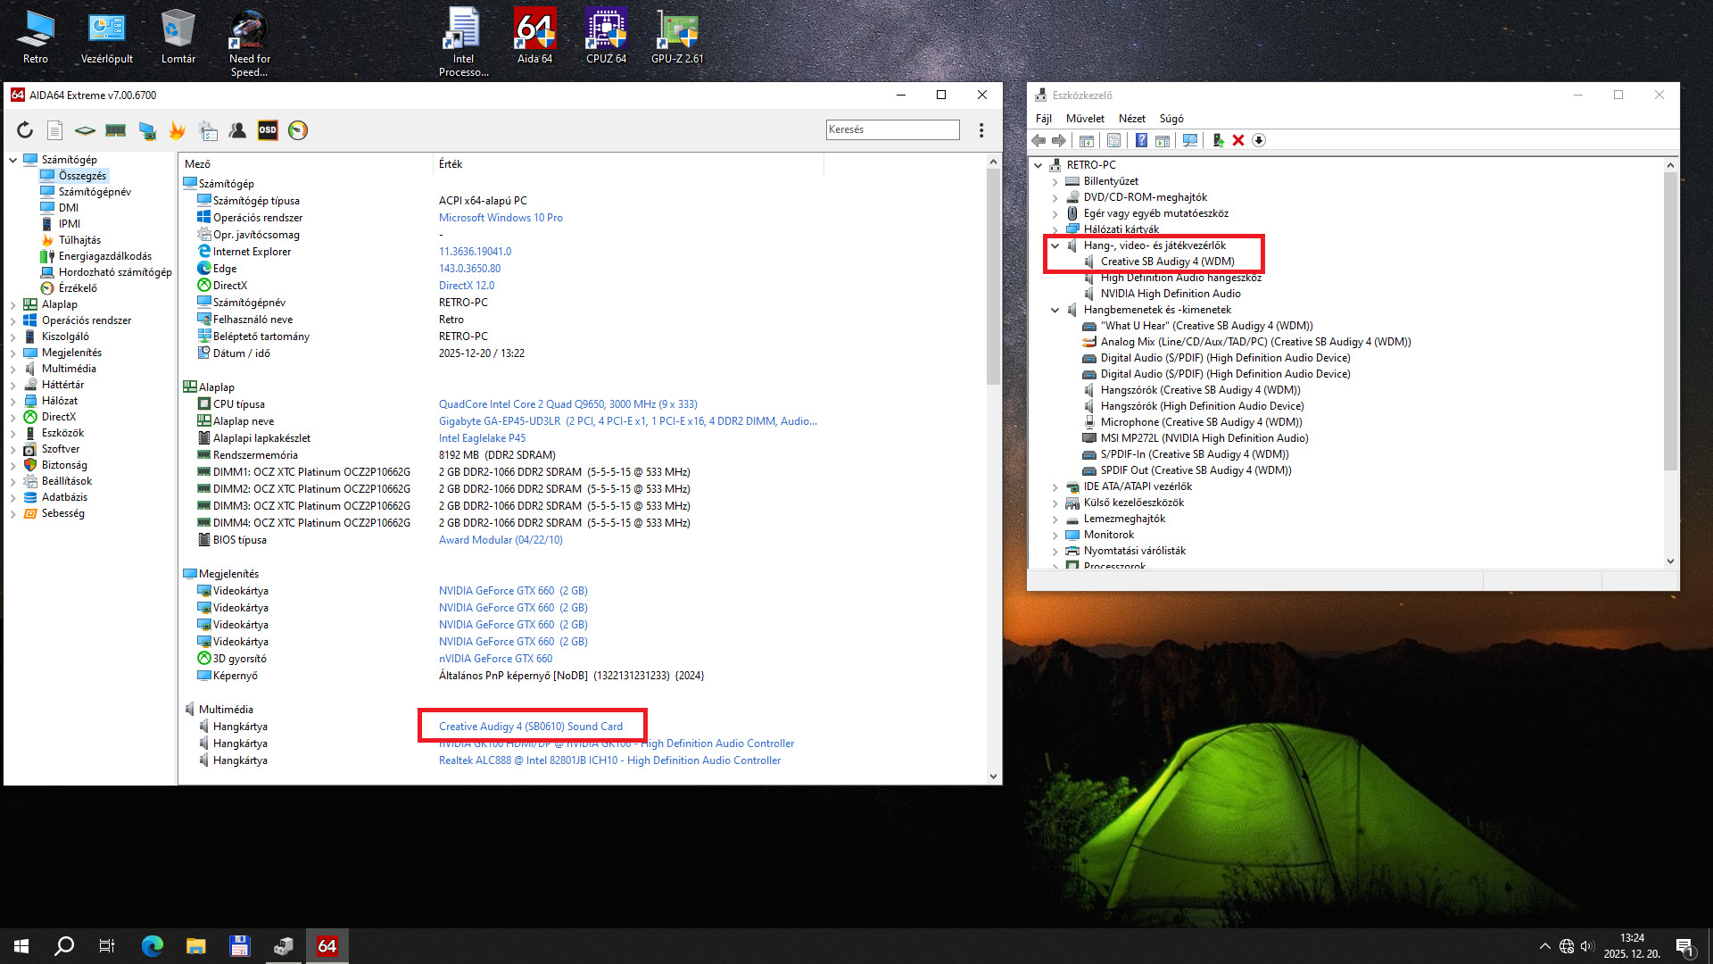Expand the Multimédia tree node
1713x964 pixels.
click(x=13, y=369)
